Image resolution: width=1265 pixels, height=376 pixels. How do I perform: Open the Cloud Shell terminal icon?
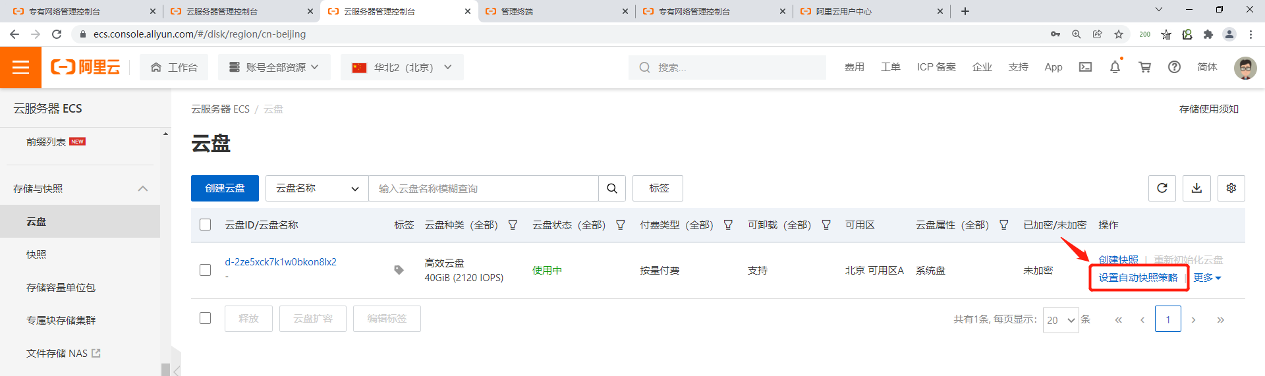(x=1085, y=67)
